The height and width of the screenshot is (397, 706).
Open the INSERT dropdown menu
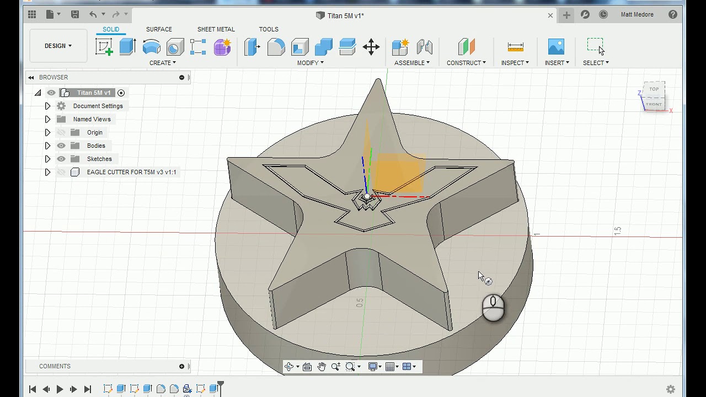pyautogui.click(x=557, y=63)
